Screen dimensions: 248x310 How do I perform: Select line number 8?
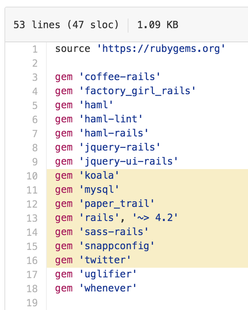tap(35, 148)
